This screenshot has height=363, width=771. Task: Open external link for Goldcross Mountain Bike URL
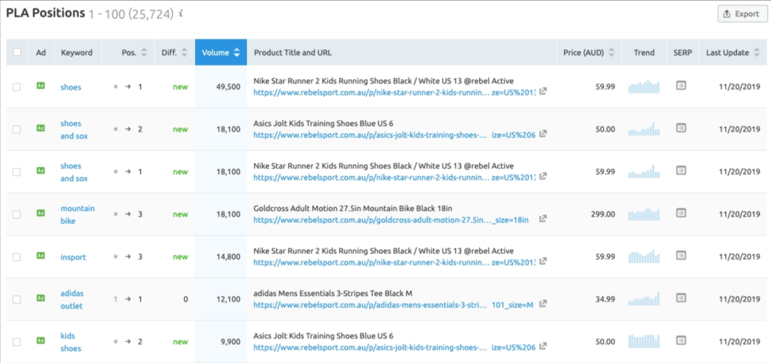[x=543, y=219]
